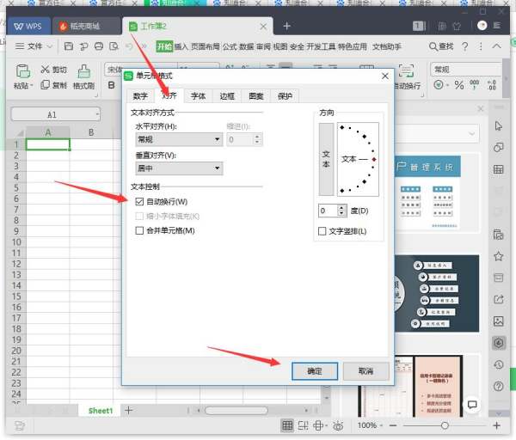
Task: Click the vertical 文本 orientation button
Action: pos(326,159)
